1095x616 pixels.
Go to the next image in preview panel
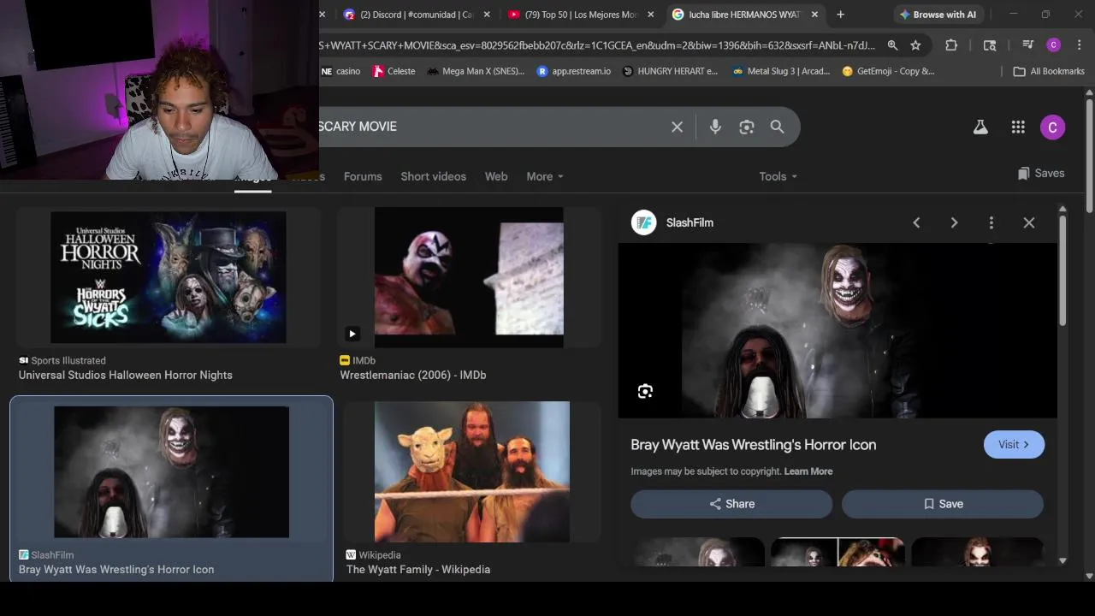click(954, 222)
